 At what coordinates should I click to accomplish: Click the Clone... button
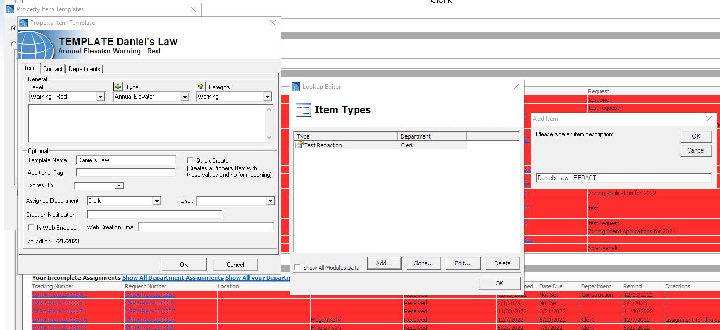pyautogui.click(x=424, y=263)
